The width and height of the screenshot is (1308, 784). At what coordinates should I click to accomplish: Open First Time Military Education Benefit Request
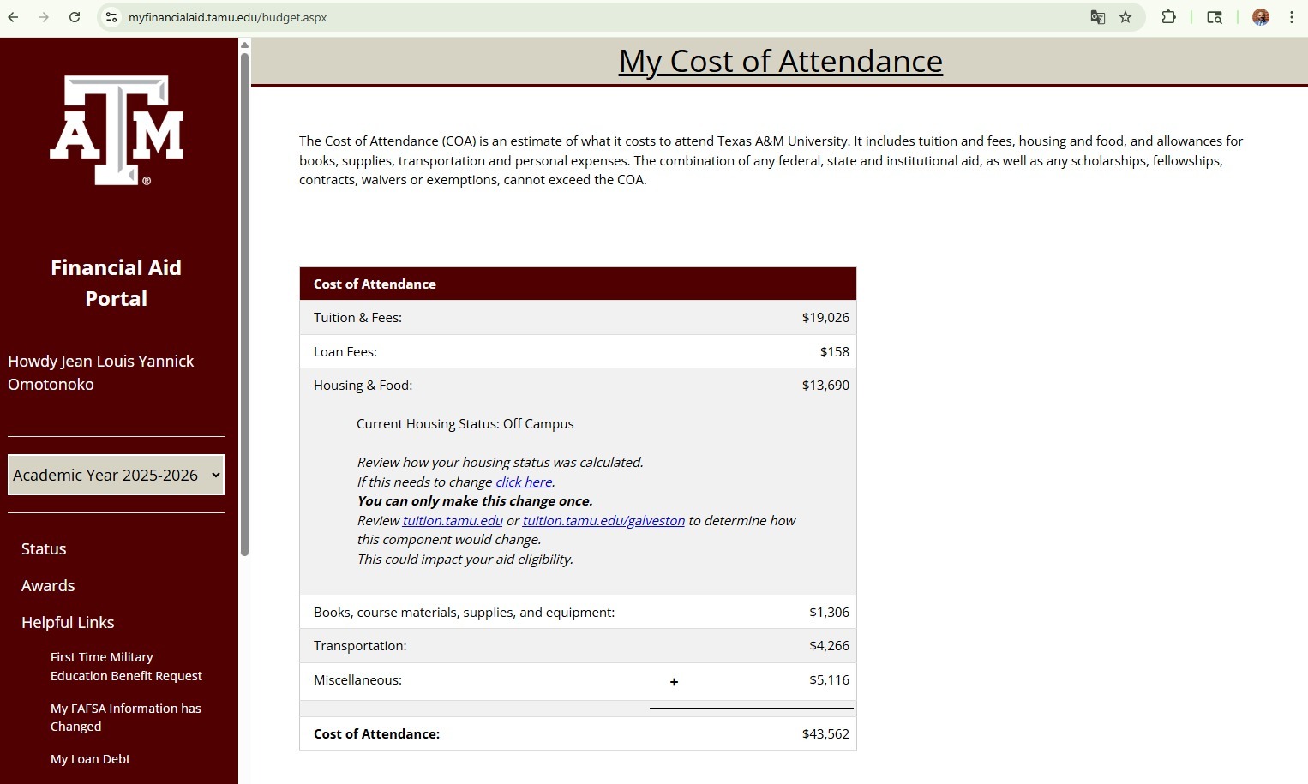coord(126,667)
